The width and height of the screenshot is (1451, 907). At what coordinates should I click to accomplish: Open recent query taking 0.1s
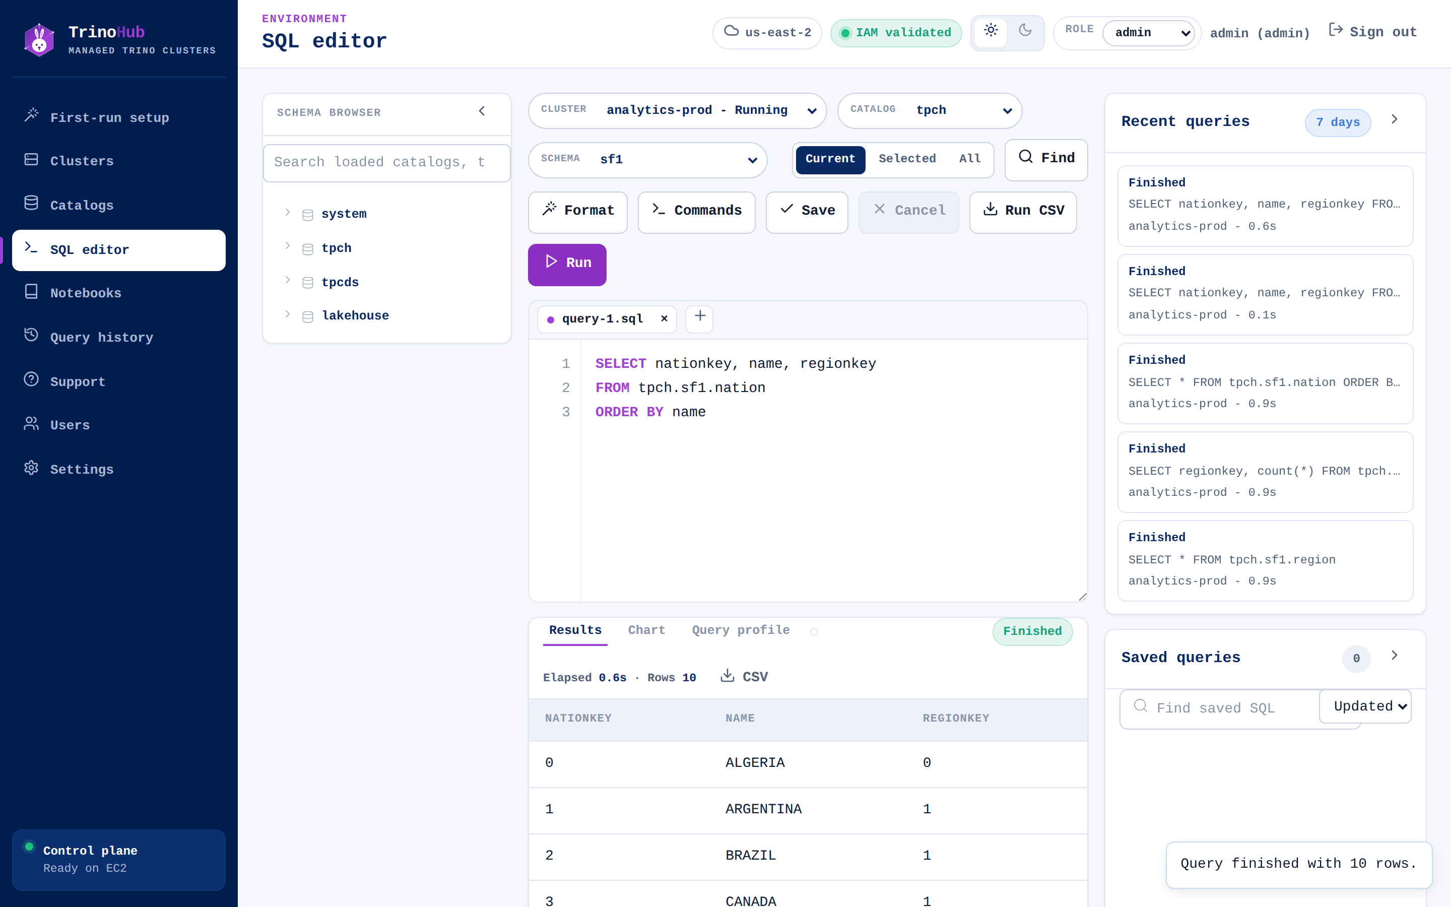pyautogui.click(x=1265, y=295)
